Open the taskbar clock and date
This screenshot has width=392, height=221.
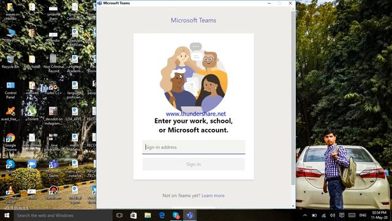[379, 215]
